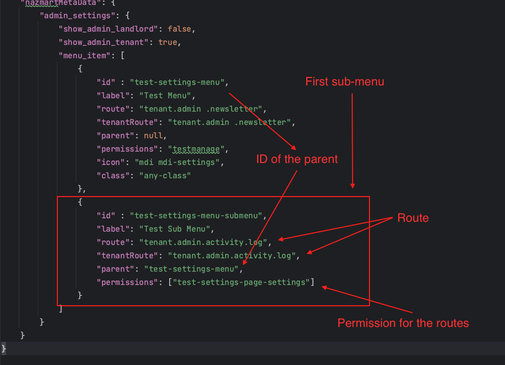Image resolution: width=505 pixels, height=365 pixels.
Task: Select the "show_admin_landlord" key
Action: coord(108,29)
